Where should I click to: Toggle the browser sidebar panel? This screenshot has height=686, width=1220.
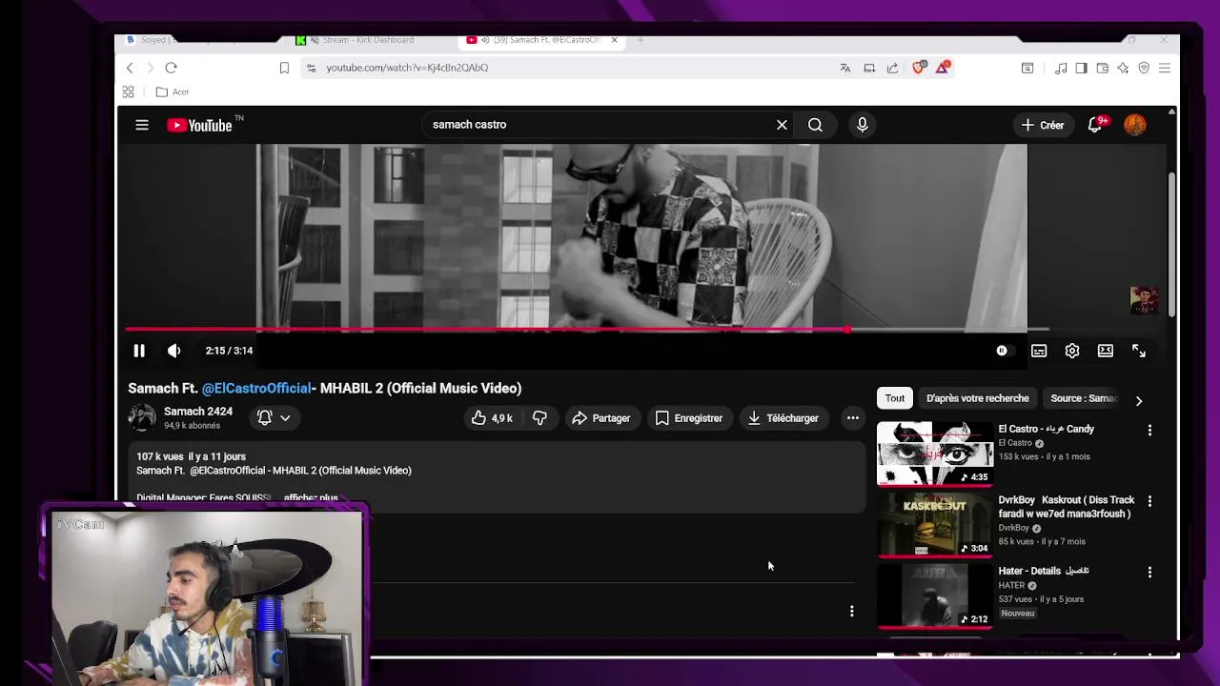coord(1081,68)
